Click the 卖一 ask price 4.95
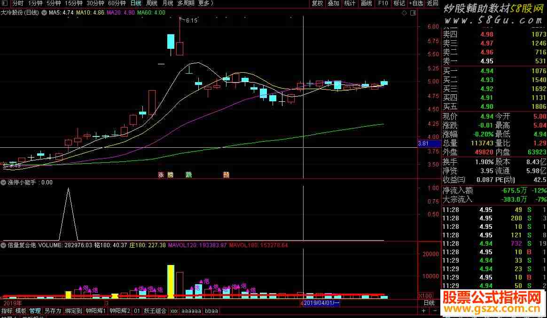Image resolution: width=547 pixels, height=318 pixels. coord(487,61)
